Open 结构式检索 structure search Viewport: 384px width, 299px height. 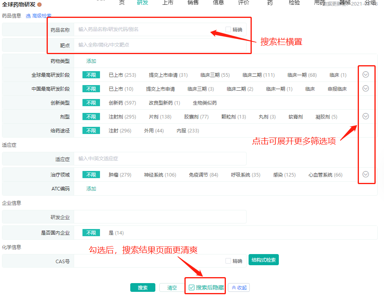[x=263, y=260]
